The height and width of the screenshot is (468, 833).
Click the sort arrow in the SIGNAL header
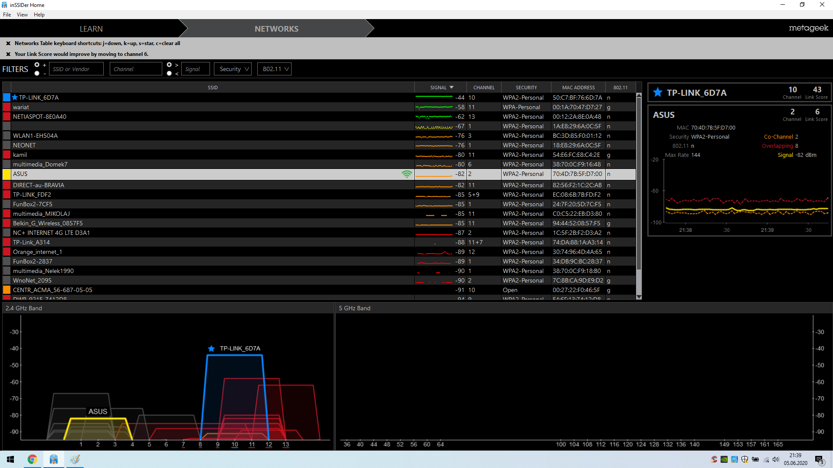point(452,87)
